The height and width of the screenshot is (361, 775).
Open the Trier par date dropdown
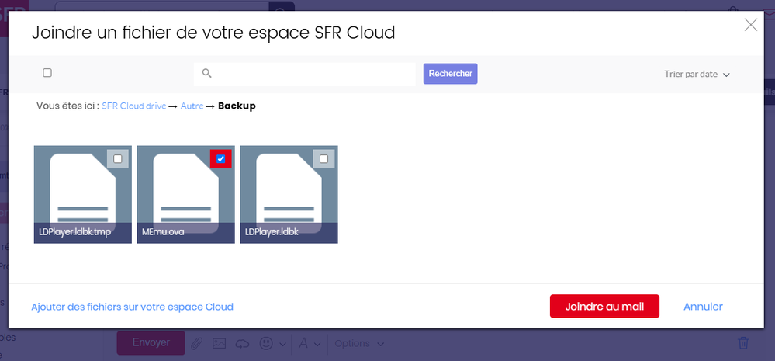697,75
